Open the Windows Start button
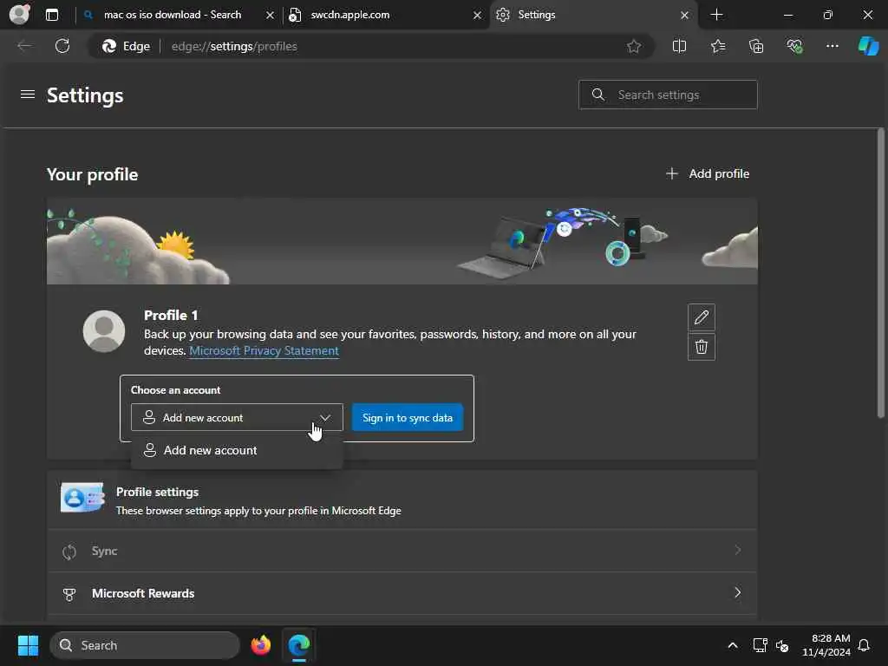The image size is (888, 666). (x=28, y=645)
